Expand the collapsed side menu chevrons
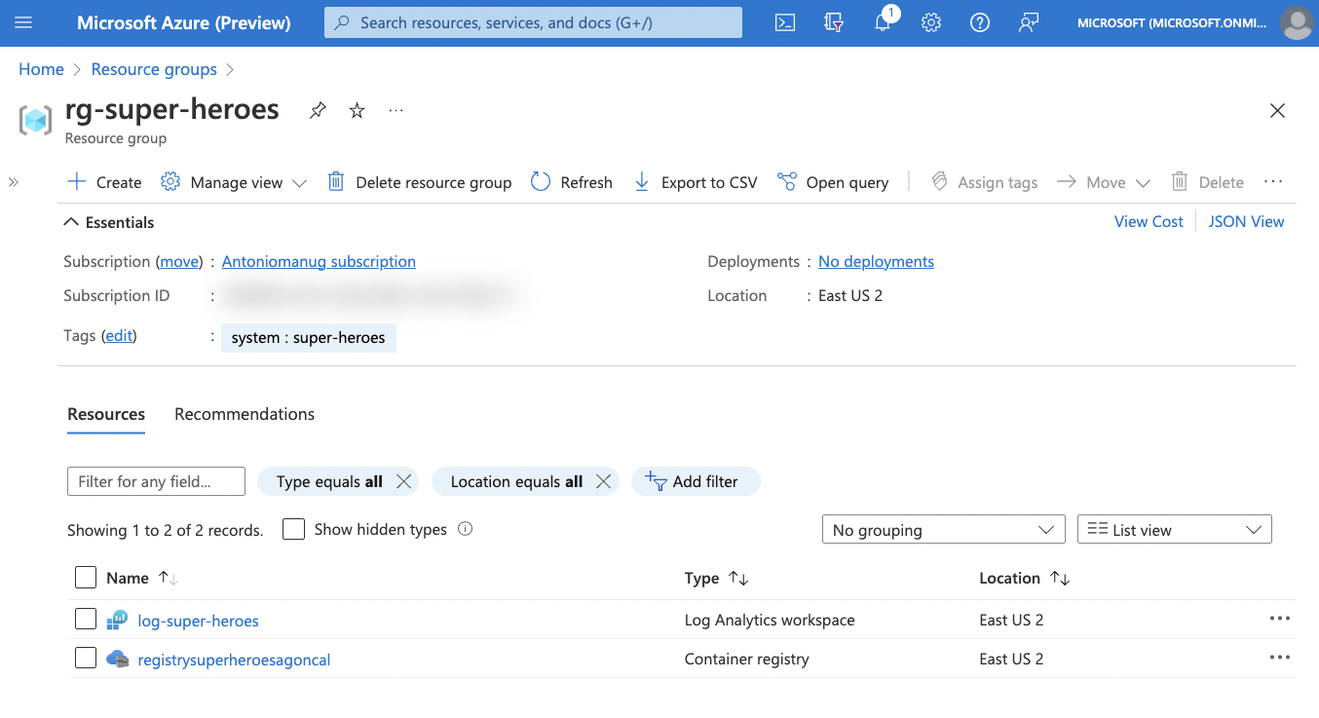Viewport: 1319px width, 718px height. pos(14,182)
